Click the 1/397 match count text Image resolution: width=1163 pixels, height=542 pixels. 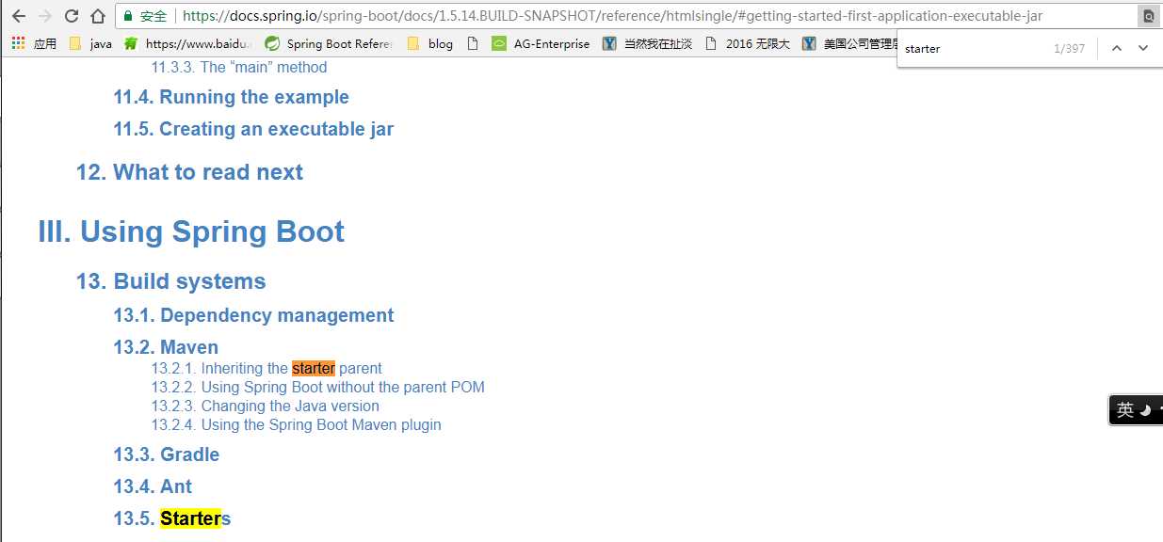pos(1070,48)
